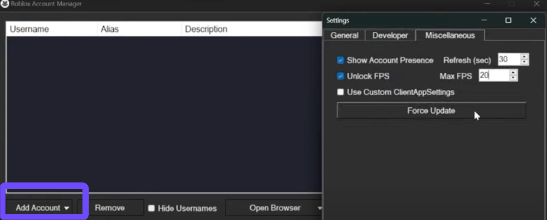Close the Settings window
The height and width of the screenshot is (220, 547).
(x=533, y=20)
